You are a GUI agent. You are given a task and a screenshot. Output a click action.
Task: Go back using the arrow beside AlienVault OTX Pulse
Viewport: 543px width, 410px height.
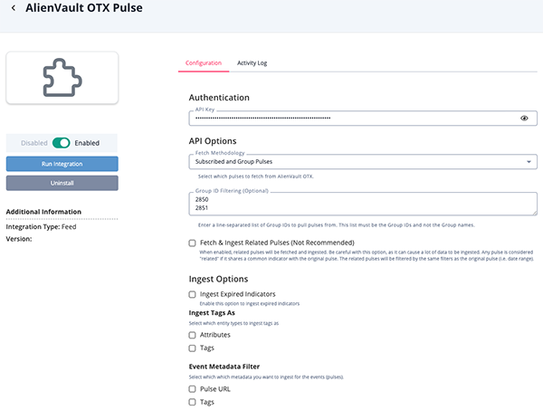(14, 8)
